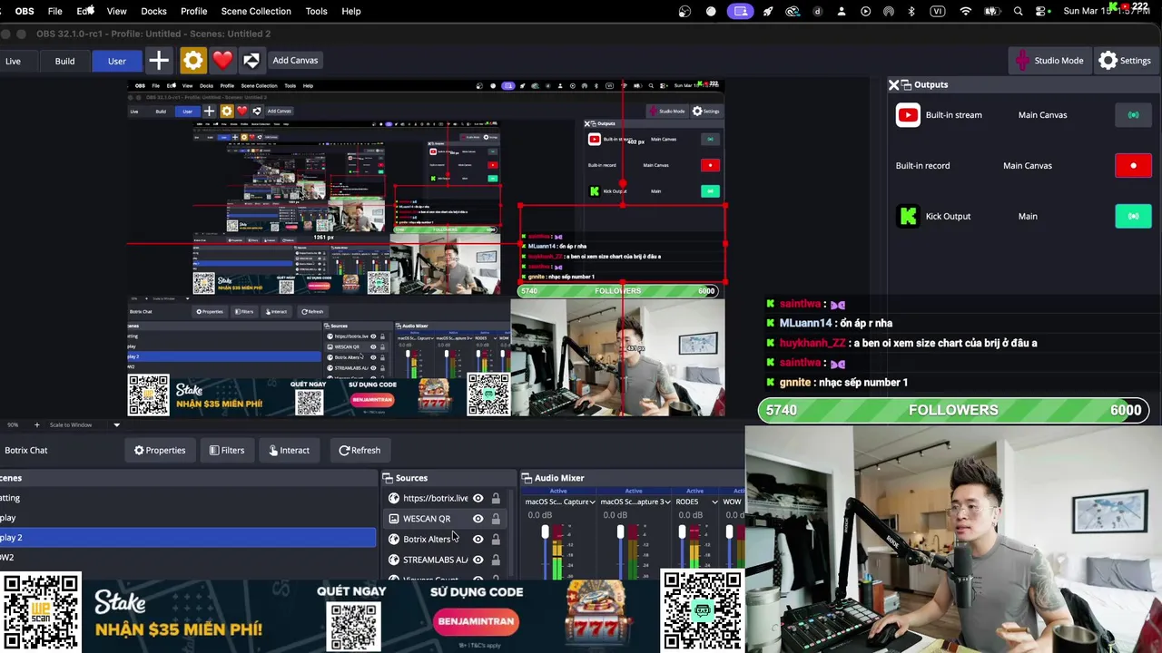Unlock the https://botrix.live source
1162x653 pixels.
point(496,498)
